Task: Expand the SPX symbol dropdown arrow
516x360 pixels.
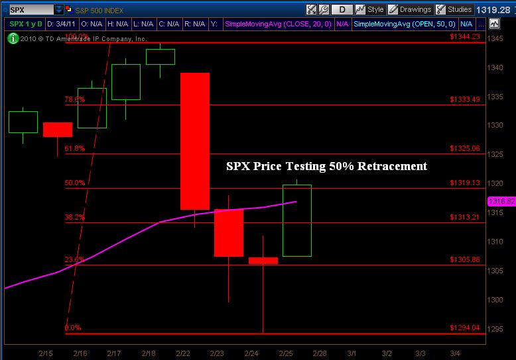Action: point(59,10)
